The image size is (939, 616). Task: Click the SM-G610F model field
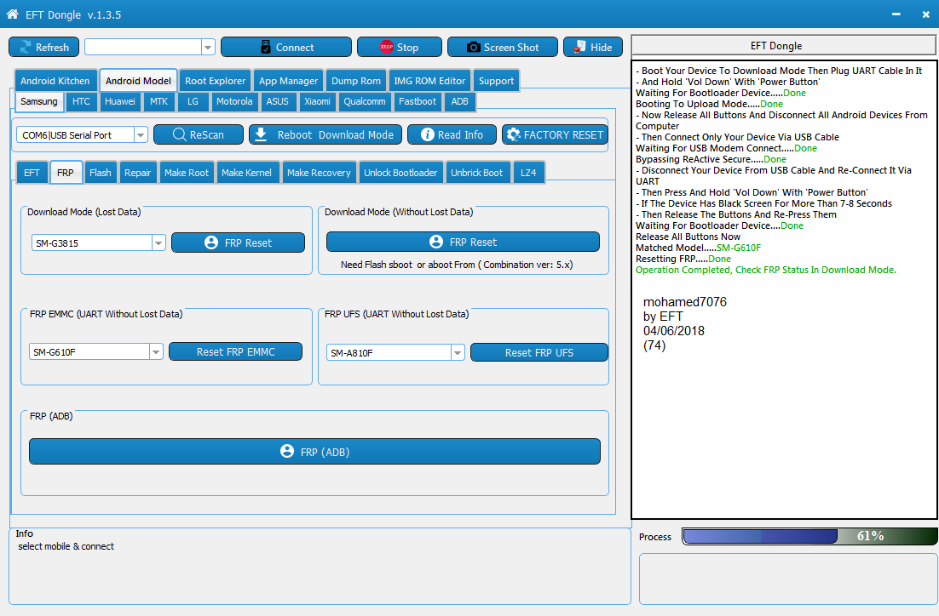pyautogui.click(x=95, y=351)
